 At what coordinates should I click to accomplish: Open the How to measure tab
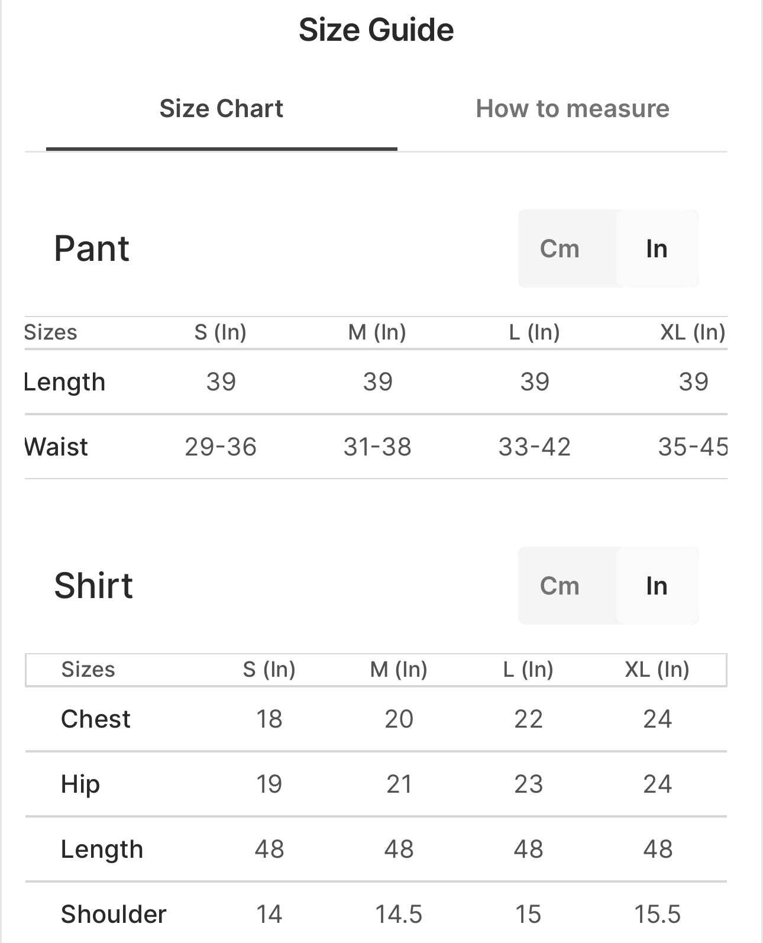point(572,109)
